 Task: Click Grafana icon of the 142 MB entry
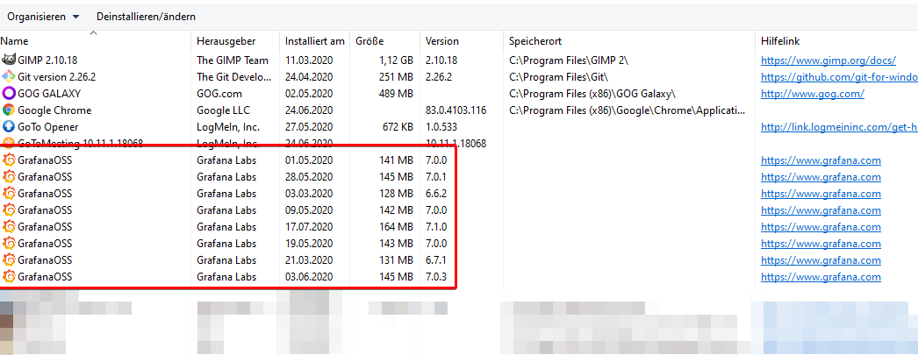8,210
